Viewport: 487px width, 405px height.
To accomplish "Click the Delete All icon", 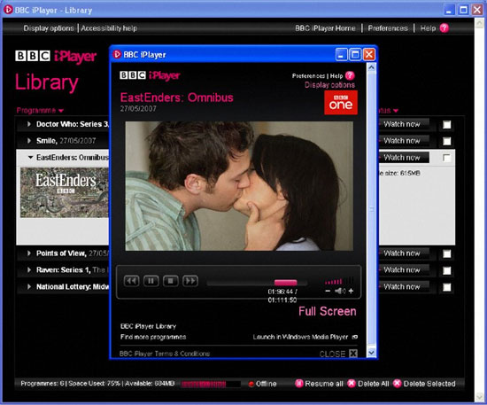I will point(352,384).
